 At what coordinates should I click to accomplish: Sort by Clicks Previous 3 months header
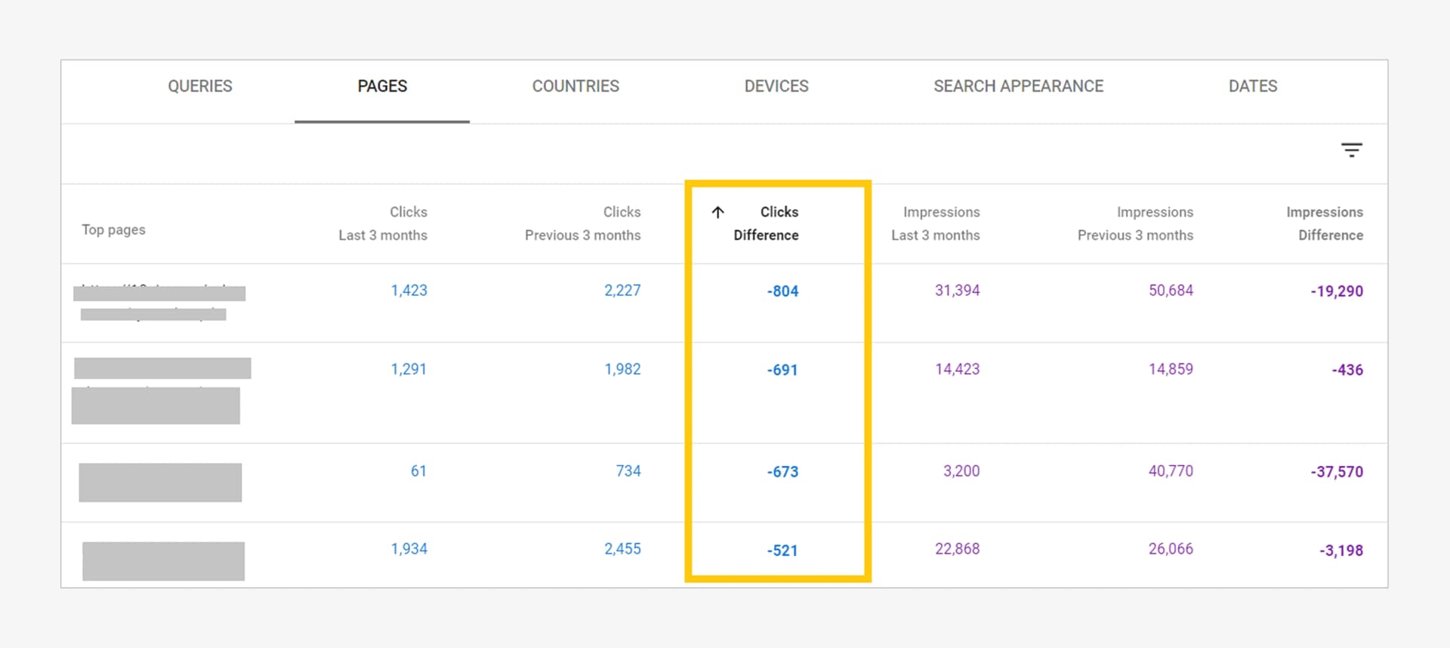582,224
